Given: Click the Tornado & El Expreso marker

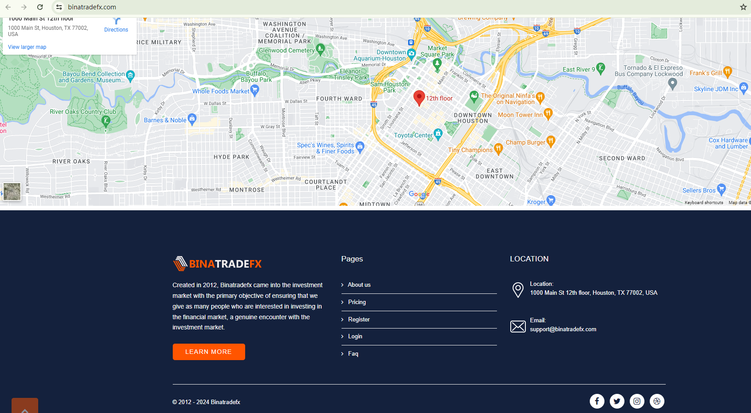Looking at the screenshot, I should 672,84.
